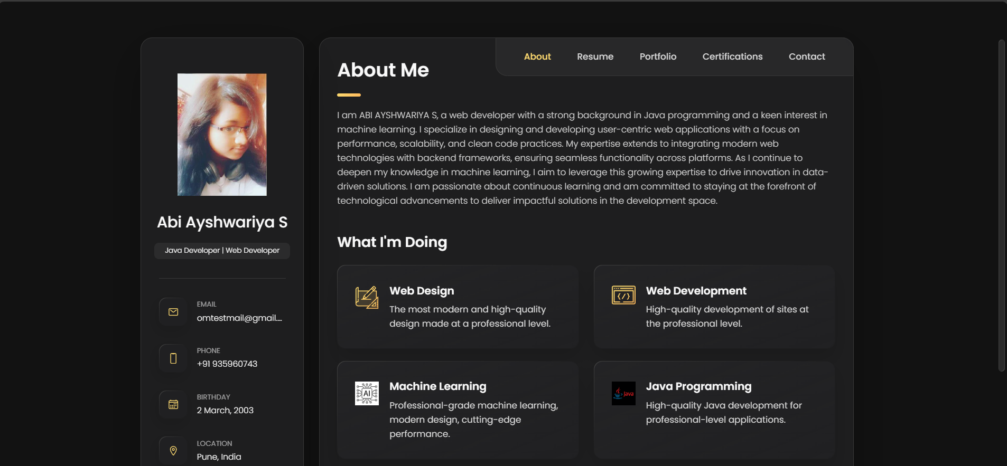Click the phone number +91 935960743

[x=227, y=364]
